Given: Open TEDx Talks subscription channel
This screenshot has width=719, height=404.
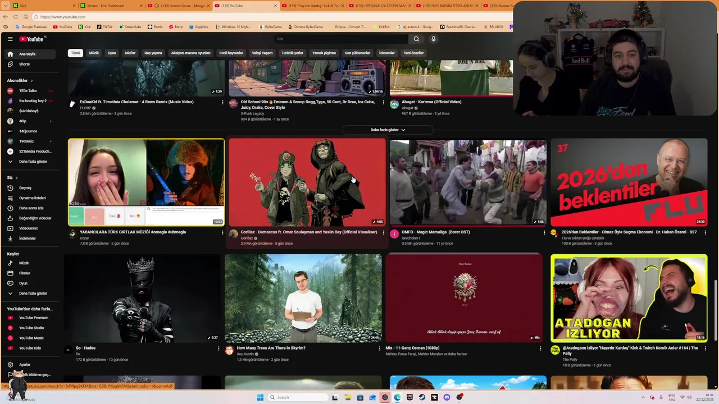Looking at the screenshot, I should (x=31, y=91).
